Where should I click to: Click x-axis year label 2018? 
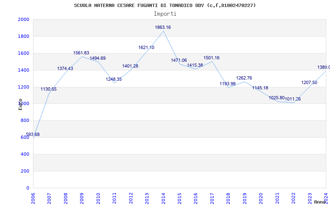[229, 199]
